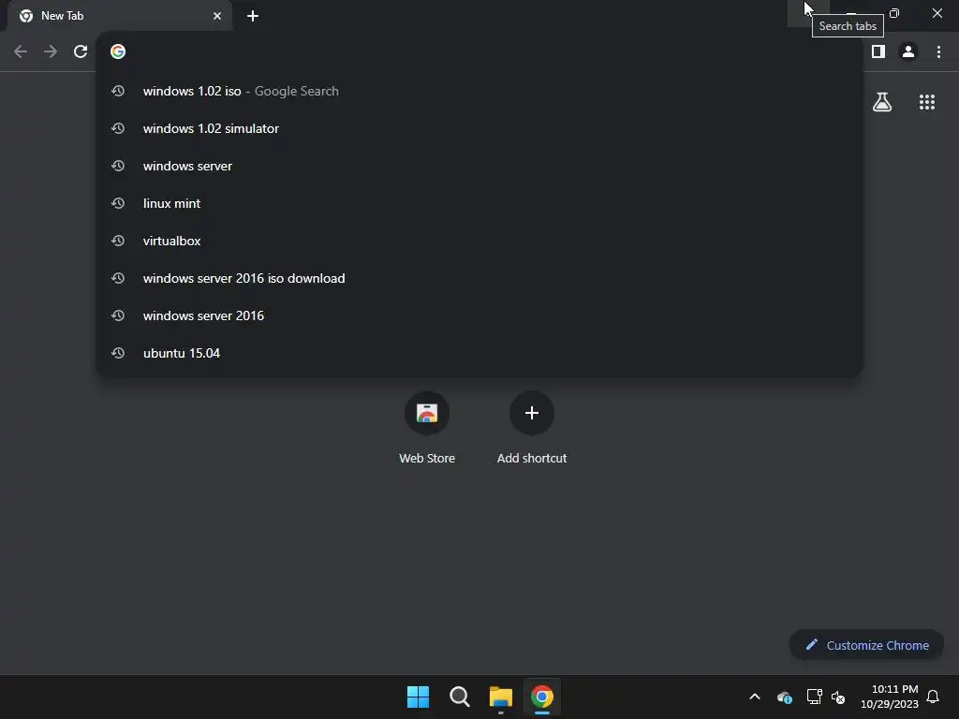Screen dimensions: 959x719
Task: Click the pencil icon in Customize Chrome
Action: pyautogui.click(x=812, y=644)
